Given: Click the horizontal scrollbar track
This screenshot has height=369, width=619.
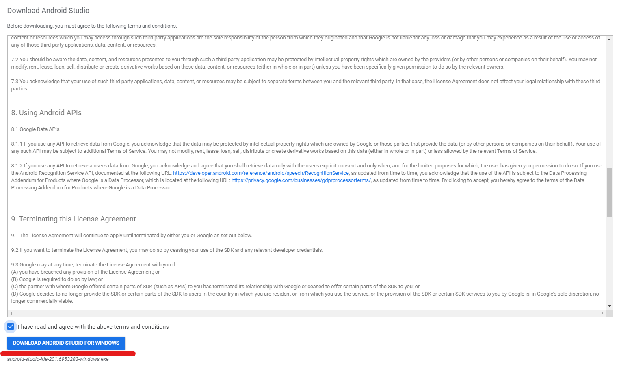Looking at the screenshot, I should [307, 313].
